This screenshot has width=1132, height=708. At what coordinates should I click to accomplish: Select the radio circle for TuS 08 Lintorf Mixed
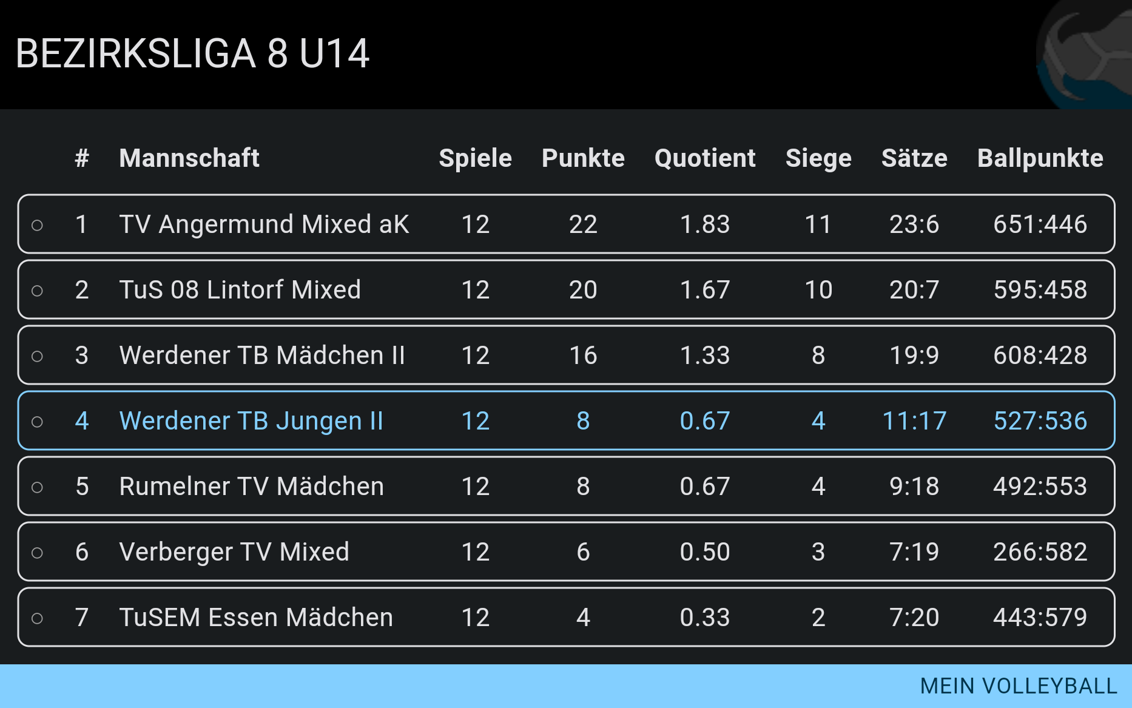coord(37,291)
